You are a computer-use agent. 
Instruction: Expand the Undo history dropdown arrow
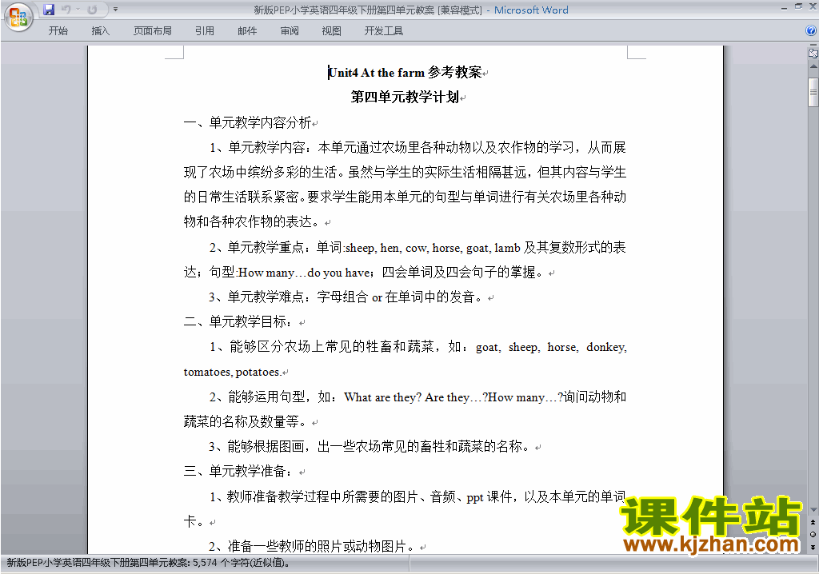[78, 10]
